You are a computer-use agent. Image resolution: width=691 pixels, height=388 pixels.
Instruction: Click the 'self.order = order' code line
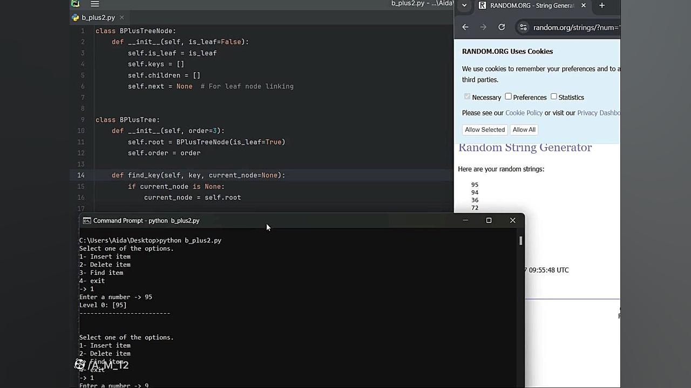tap(164, 153)
